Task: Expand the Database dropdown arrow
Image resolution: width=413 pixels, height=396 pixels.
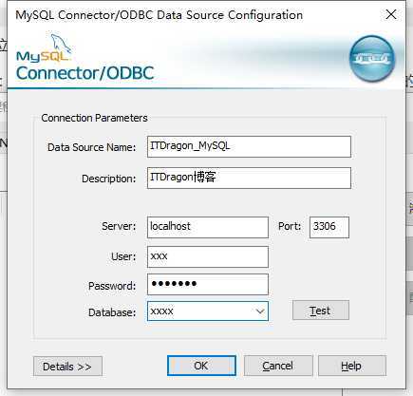Action: pos(260,311)
